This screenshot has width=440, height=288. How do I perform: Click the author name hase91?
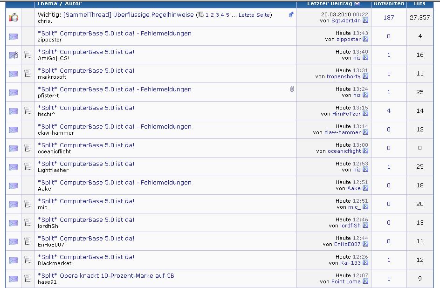pos(47,282)
